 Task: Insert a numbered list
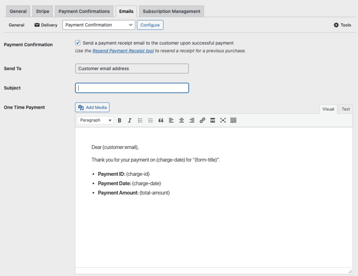(x=151, y=120)
